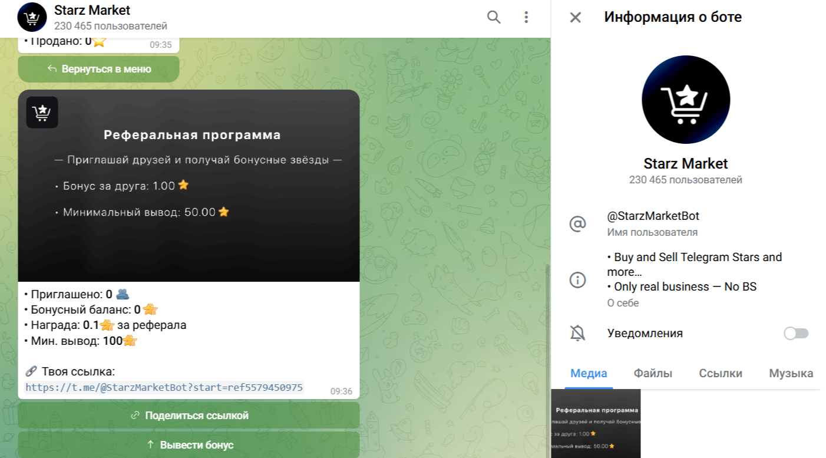Click the star emoji after Мин. вывод 100

[x=130, y=340]
